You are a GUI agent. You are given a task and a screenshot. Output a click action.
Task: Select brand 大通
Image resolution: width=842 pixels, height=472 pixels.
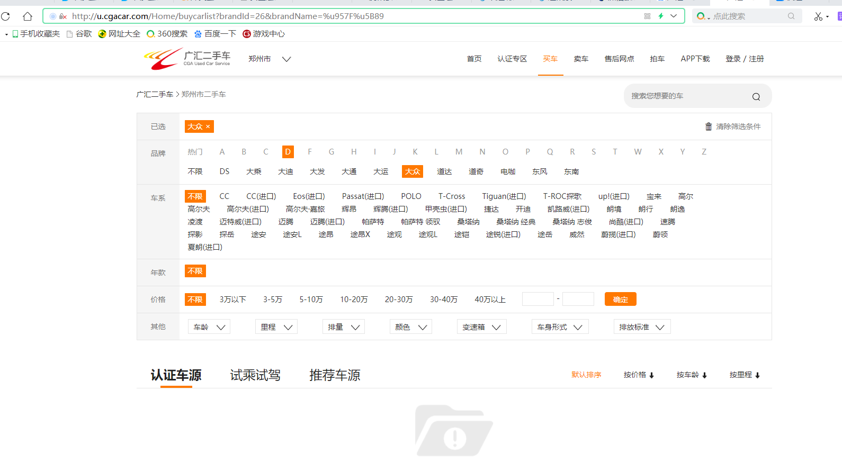tap(349, 171)
